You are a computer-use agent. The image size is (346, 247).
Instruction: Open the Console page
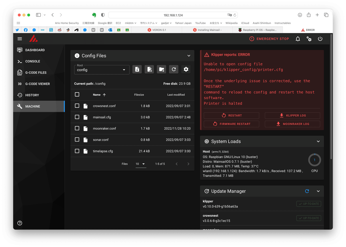(x=39, y=61)
